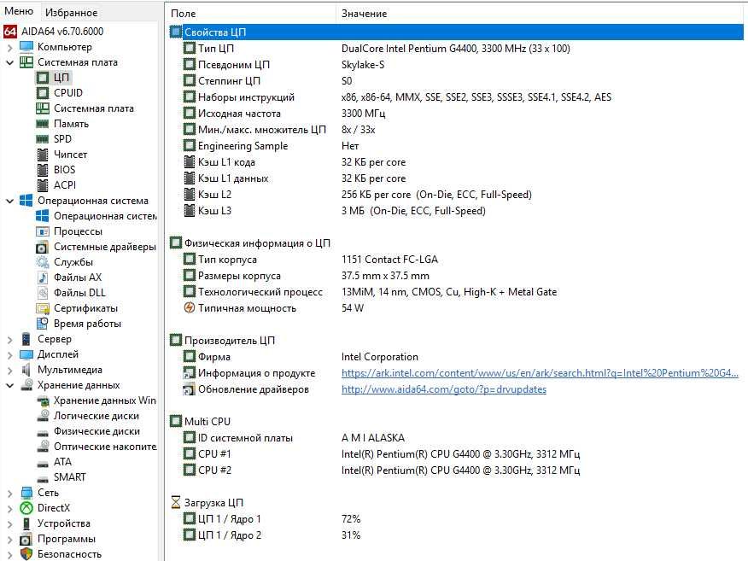Image resolution: width=748 pixels, height=561 pixels.
Task: Click the Время работы clock icon
Action: (43, 324)
